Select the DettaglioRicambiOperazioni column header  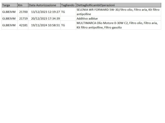tap(119, 5)
